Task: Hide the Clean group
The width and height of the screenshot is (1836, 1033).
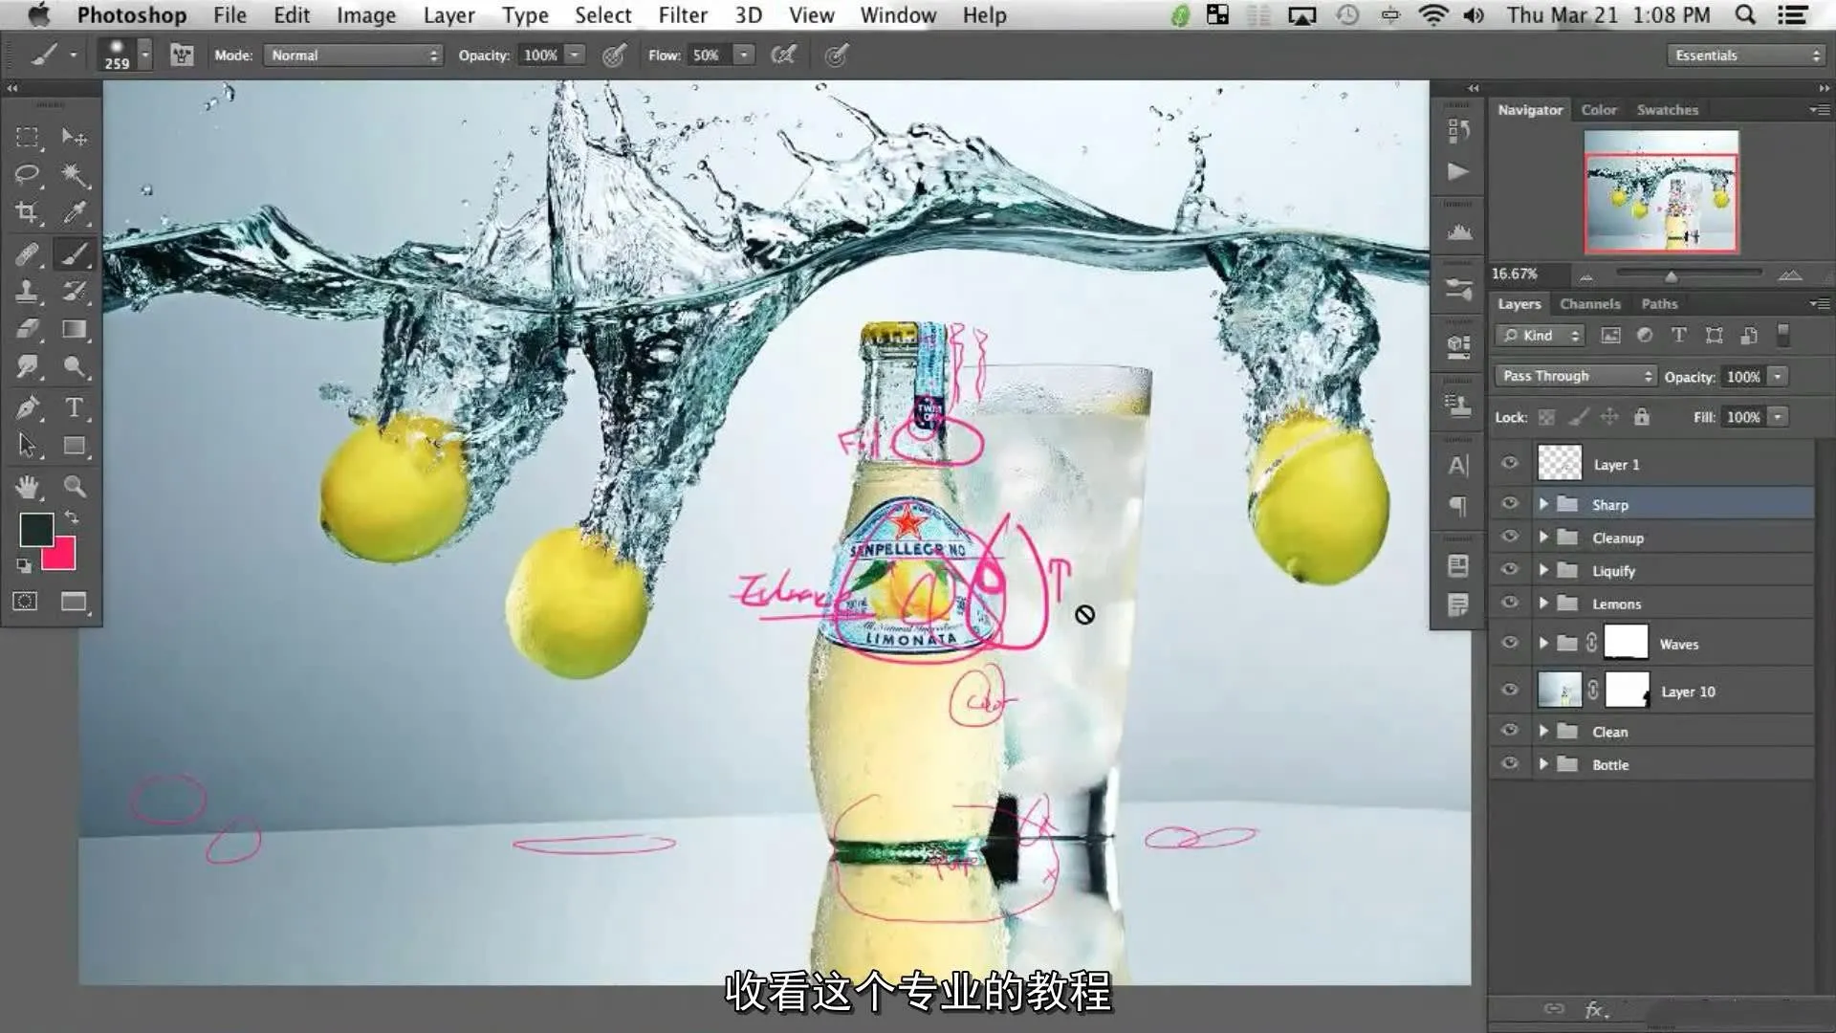Action: point(1510,731)
